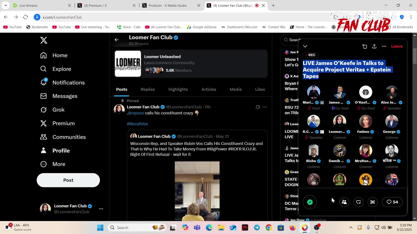Select the Posts tab
Viewport: 417px width, 234px height.
pos(122,89)
